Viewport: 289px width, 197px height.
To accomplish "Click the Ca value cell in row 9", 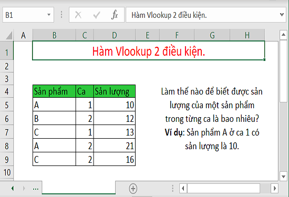I will click(85, 159).
